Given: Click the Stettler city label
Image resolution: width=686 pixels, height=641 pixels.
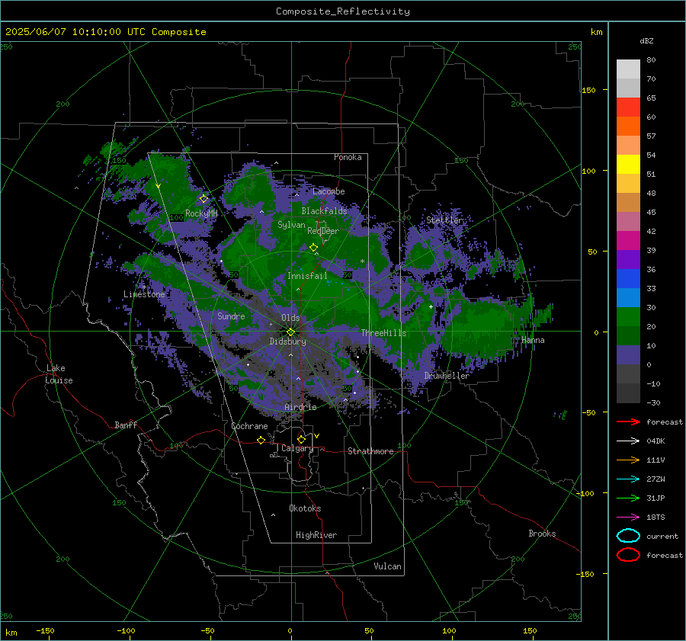Looking at the screenshot, I should tap(444, 220).
